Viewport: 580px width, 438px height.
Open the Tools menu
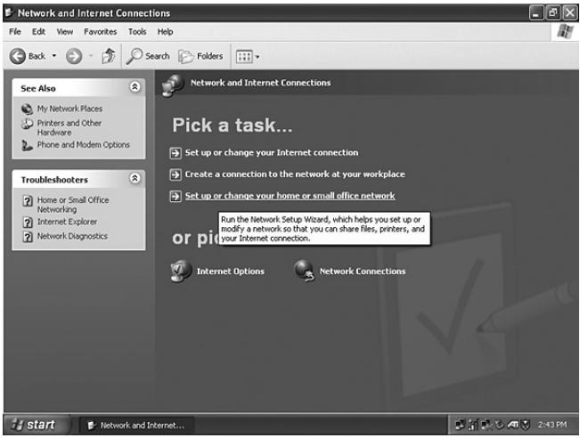[x=137, y=32]
